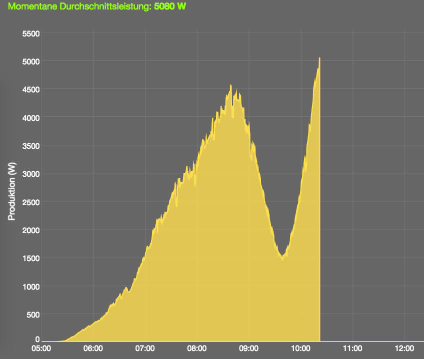
Task: Click the morning production peak near 4500 W
Action: click(230, 85)
